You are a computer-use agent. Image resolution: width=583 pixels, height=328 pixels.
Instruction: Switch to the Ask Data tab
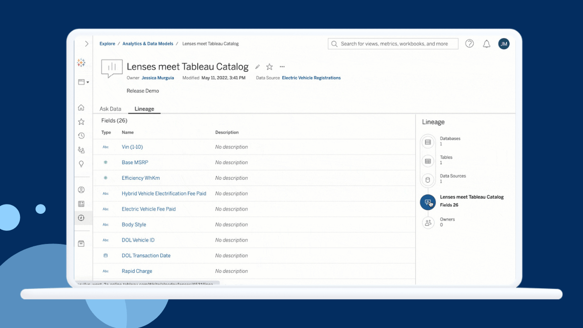pos(110,109)
